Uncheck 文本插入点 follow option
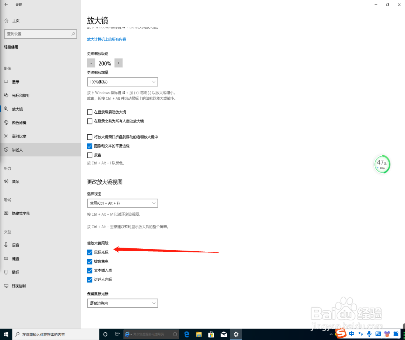Viewport: 405px width, 340px height. 89,270
